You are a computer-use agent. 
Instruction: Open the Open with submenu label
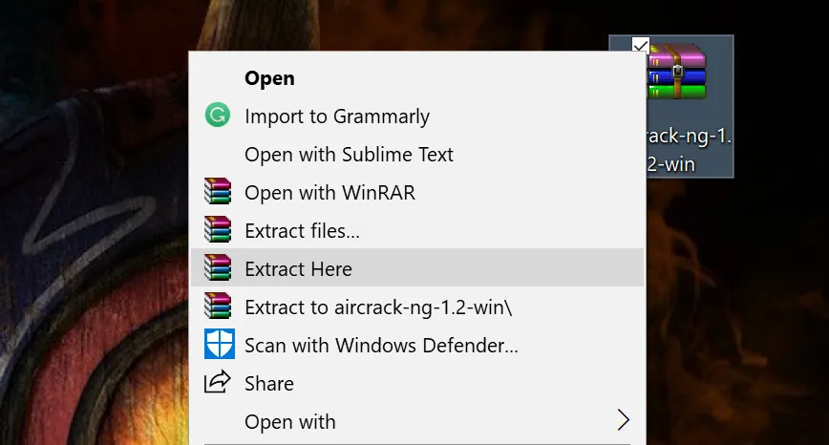(289, 422)
